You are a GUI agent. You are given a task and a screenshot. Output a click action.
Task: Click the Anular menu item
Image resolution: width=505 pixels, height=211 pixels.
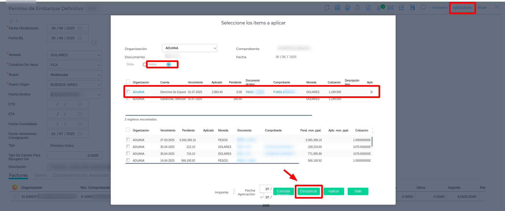[482, 8]
